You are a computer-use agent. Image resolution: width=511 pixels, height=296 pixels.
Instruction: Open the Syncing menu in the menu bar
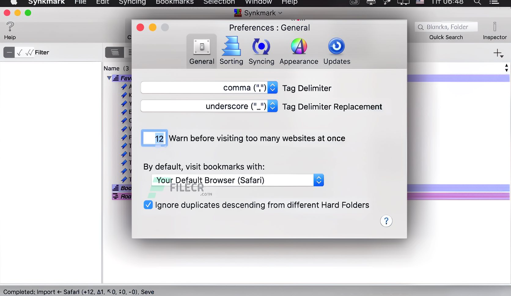pyautogui.click(x=132, y=2)
